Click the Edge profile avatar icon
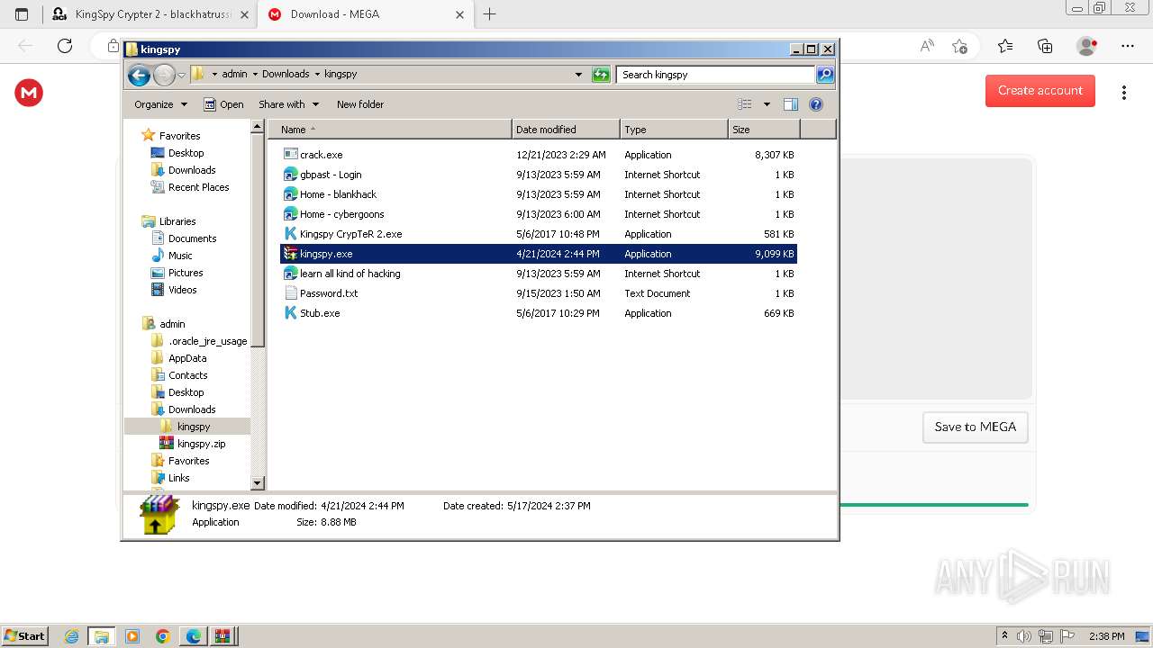 (x=1086, y=46)
